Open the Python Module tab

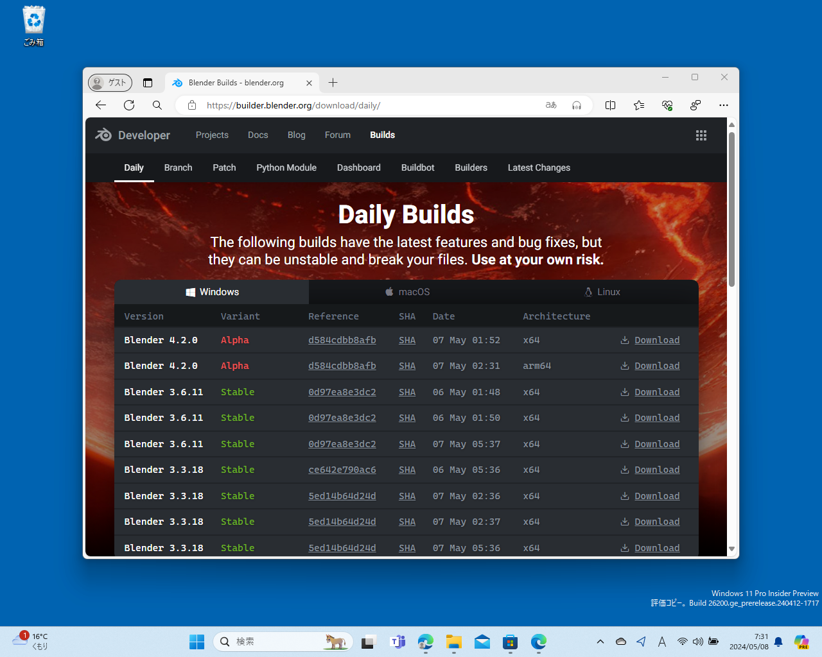(x=286, y=167)
